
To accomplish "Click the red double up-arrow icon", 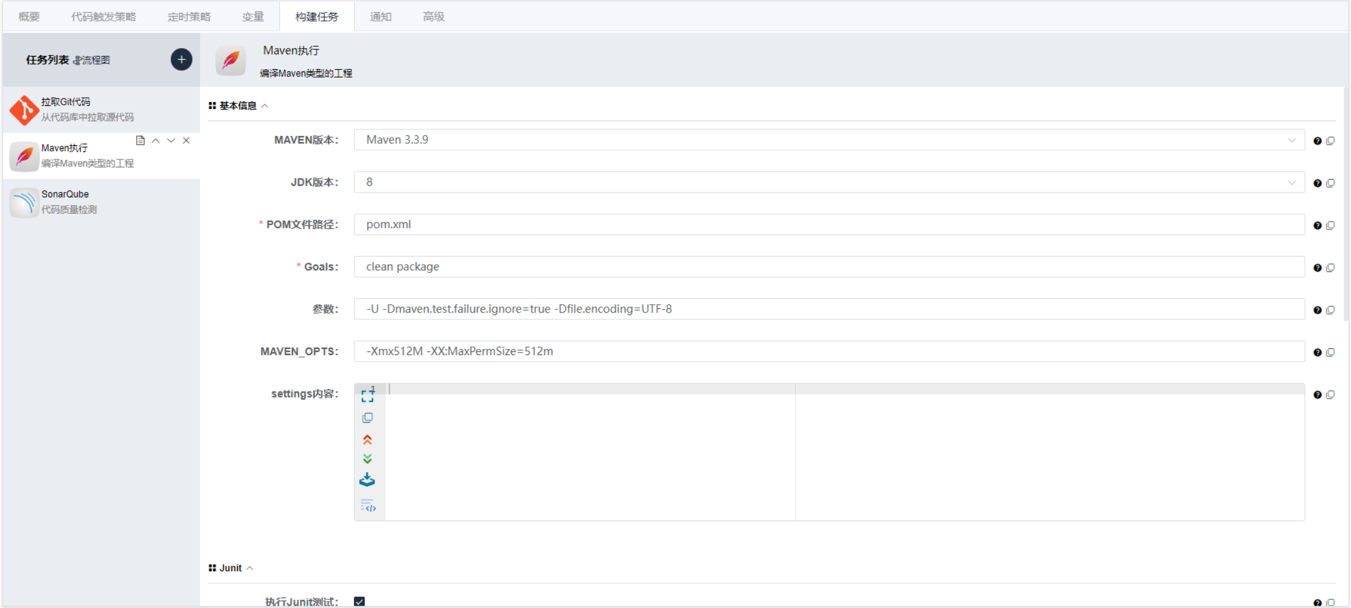I will [x=368, y=439].
